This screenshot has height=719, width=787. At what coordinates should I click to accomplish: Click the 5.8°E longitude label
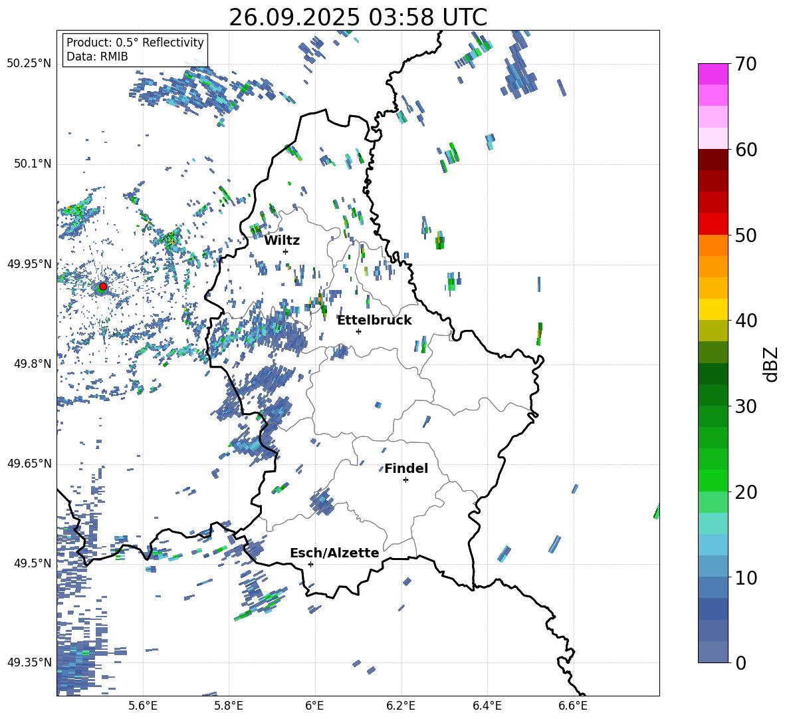[x=229, y=706]
